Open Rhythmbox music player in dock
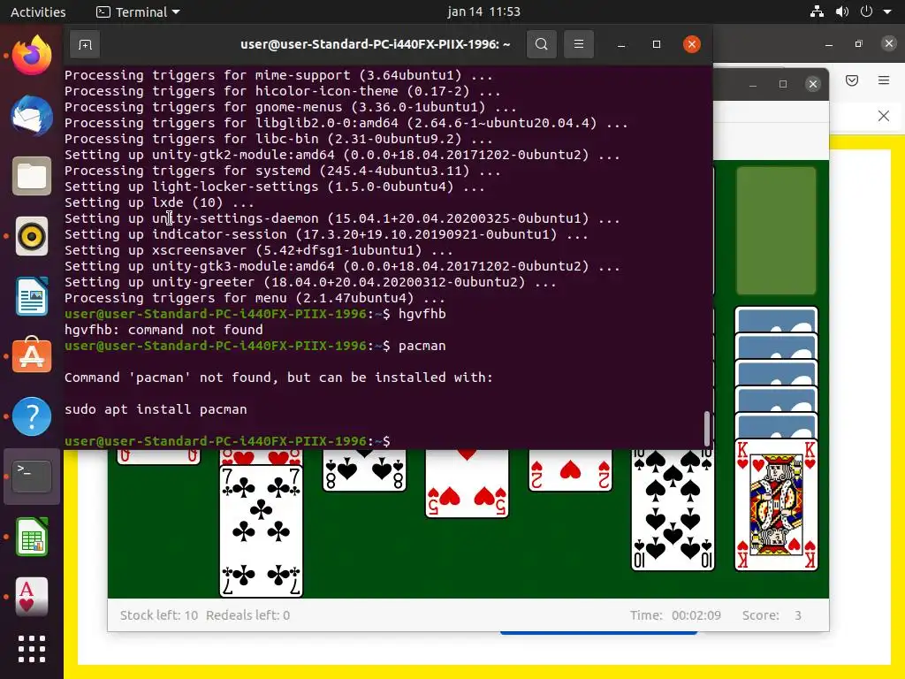Viewport: 905px width, 679px height. 32,236
